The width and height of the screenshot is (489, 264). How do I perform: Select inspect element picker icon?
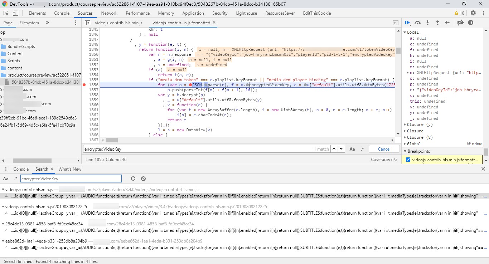click(6, 13)
